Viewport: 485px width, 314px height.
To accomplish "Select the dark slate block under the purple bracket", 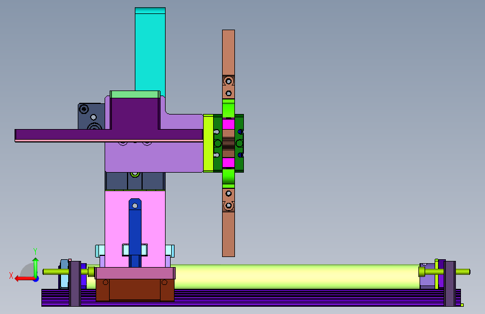I will [x=135, y=181].
